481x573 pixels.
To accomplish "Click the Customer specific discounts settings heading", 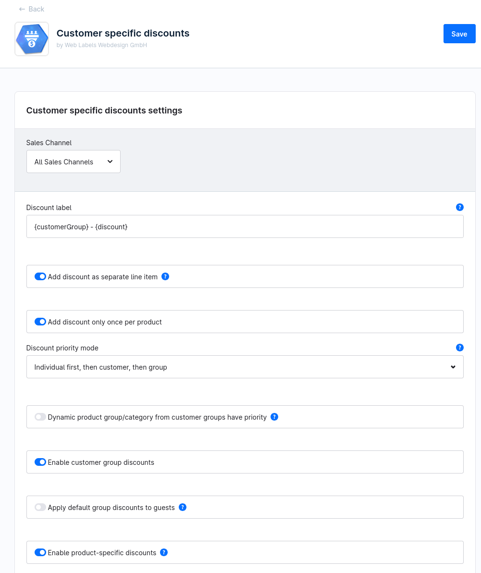I will click(x=104, y=111).
